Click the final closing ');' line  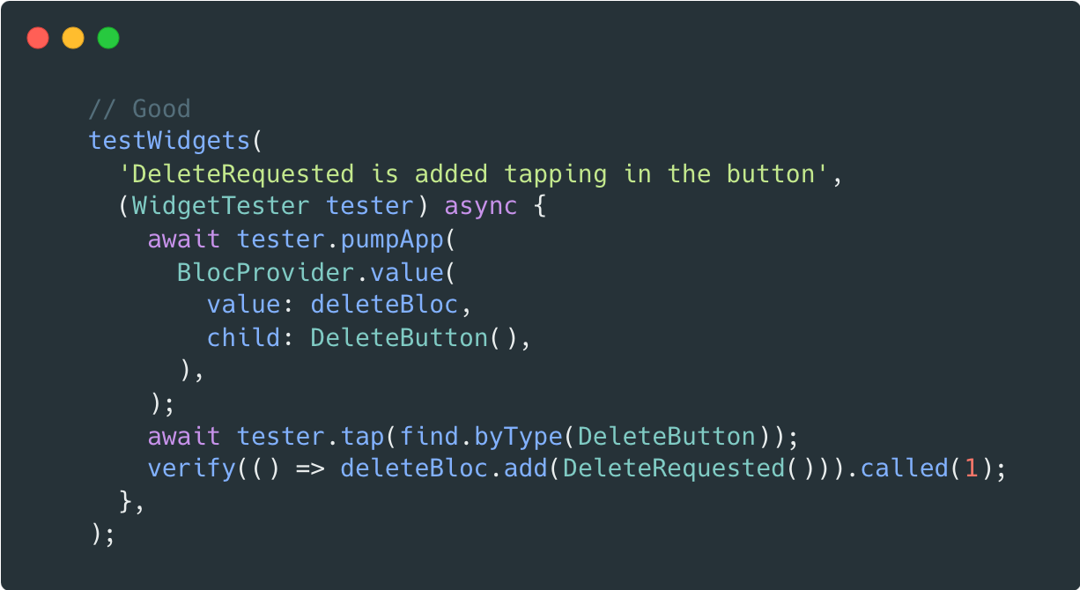pos(102,534)
